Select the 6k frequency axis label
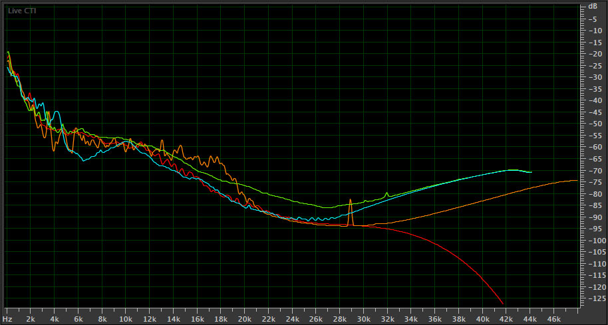Image resolution: width=608 pixels, height=325 pixels. [x=78, y=320]
